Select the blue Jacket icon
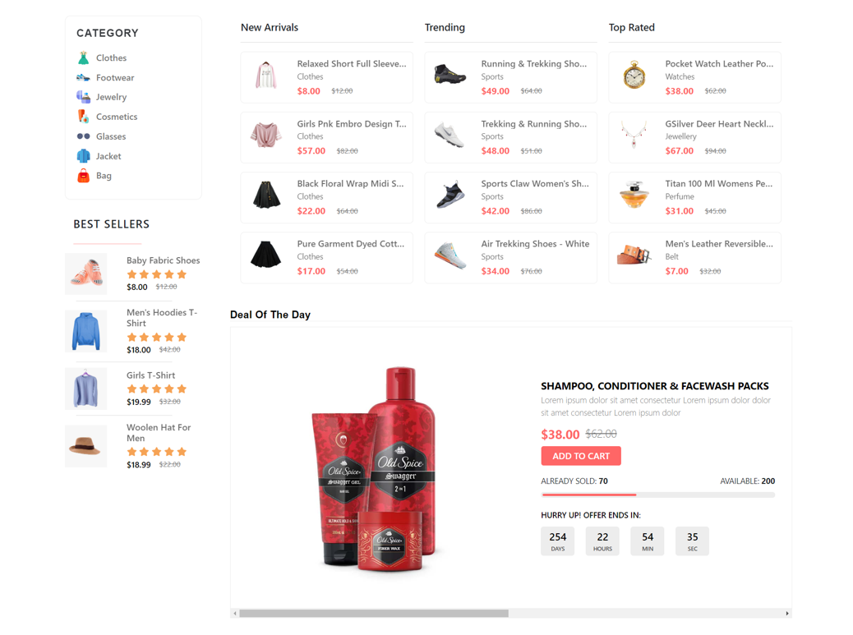 (x=83, y=156)
